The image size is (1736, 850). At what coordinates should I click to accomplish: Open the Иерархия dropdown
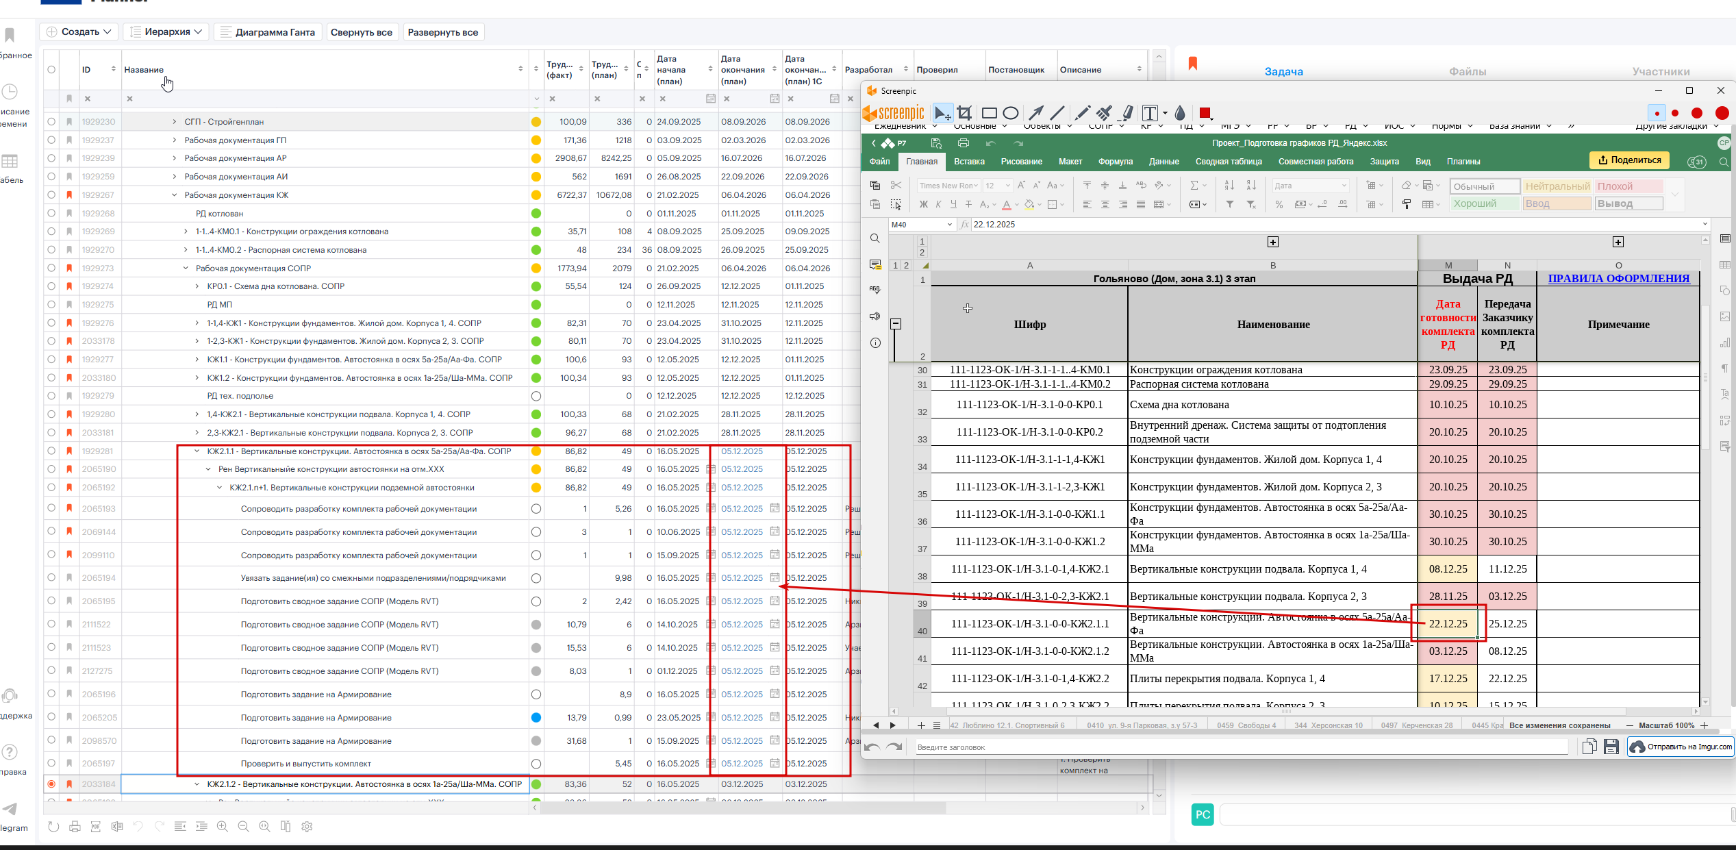click(x=167, y=32)
